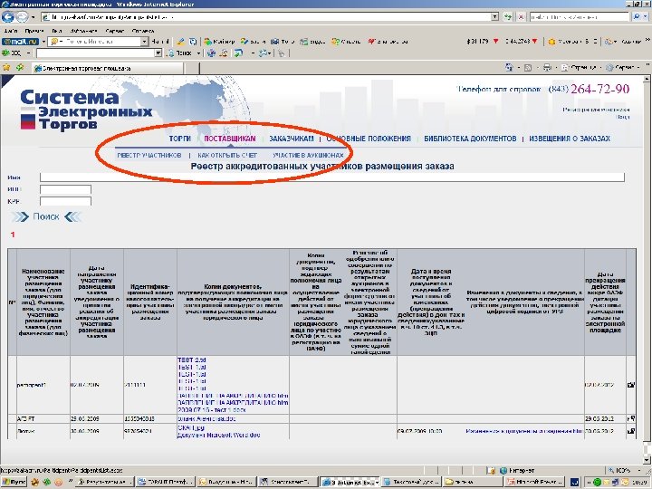Click the Print icon in command bar
Image resolution: width=652 pixels, height=489 pixels.
[547, 67]
